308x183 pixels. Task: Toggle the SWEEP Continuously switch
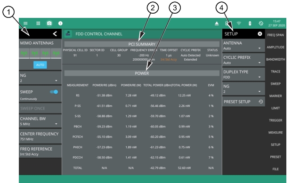point(54,92)
